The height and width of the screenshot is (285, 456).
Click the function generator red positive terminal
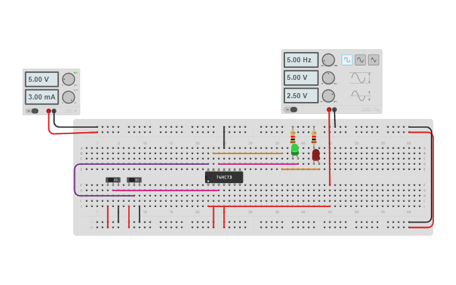[329, 109]
